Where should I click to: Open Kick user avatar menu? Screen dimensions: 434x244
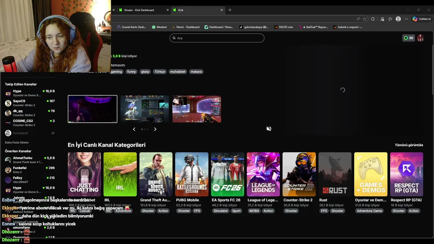420,38
